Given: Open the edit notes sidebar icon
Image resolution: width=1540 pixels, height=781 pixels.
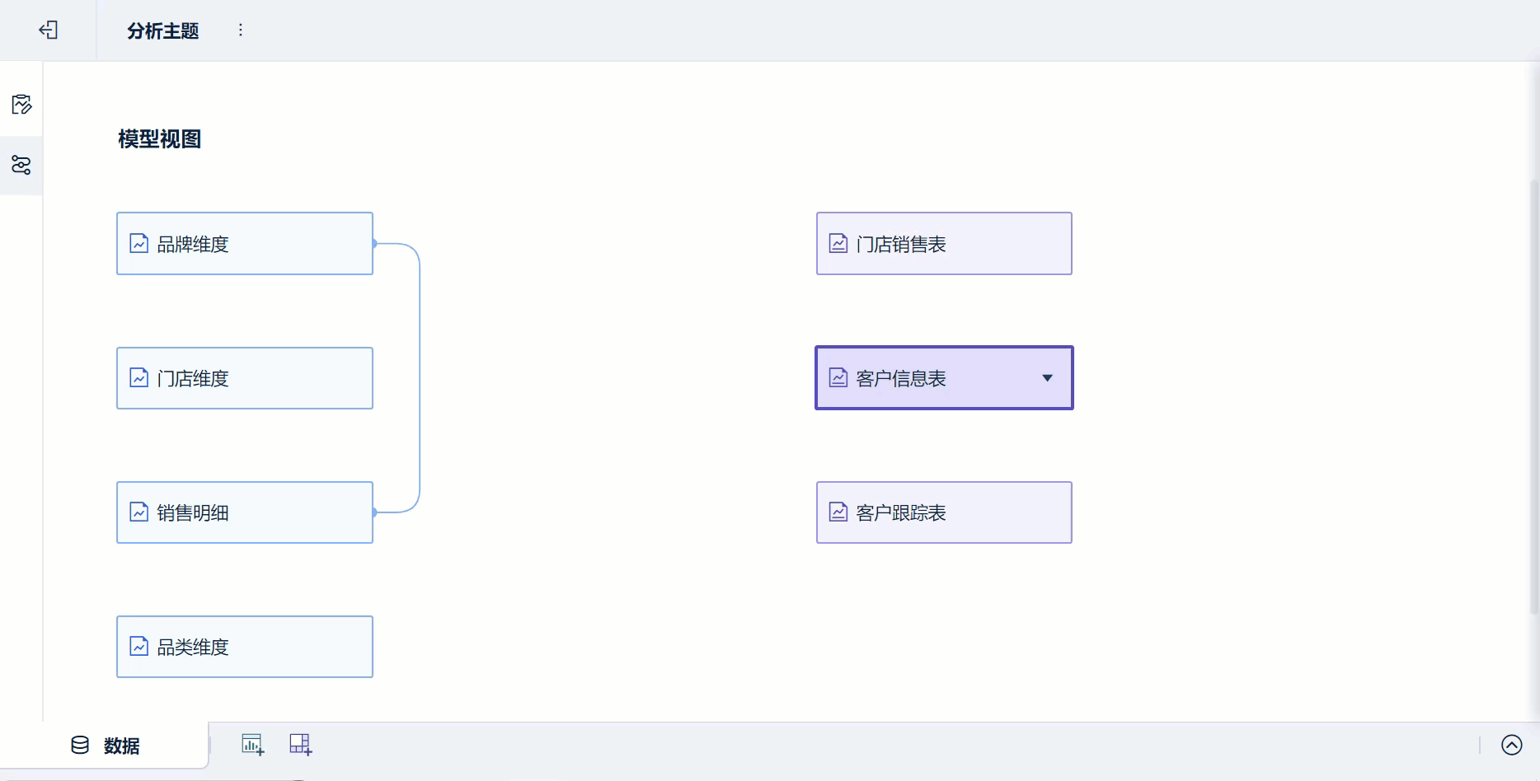Looking at the screenshot, I should point(21,105).
